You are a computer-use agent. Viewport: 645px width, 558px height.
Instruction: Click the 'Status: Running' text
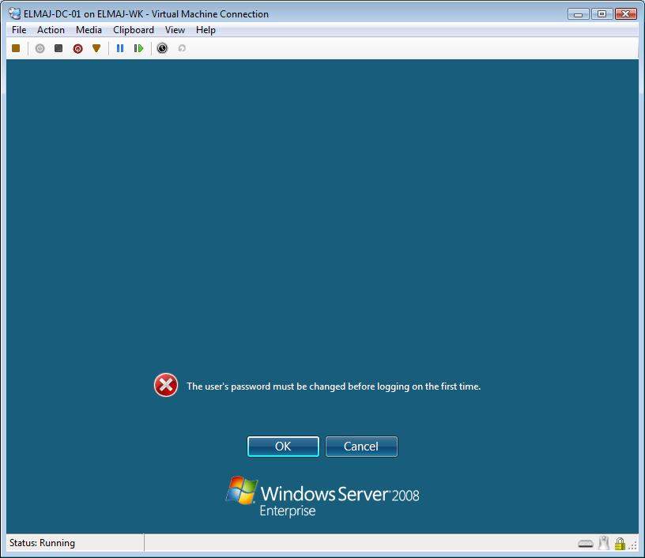coord(42,543)
